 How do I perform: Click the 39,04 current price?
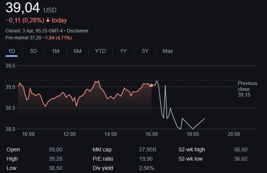tap(23, 8)
